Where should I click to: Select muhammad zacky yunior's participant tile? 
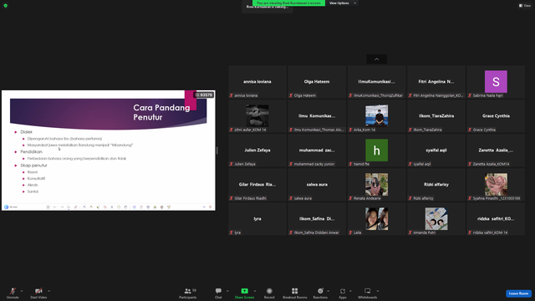pos(317,150)
